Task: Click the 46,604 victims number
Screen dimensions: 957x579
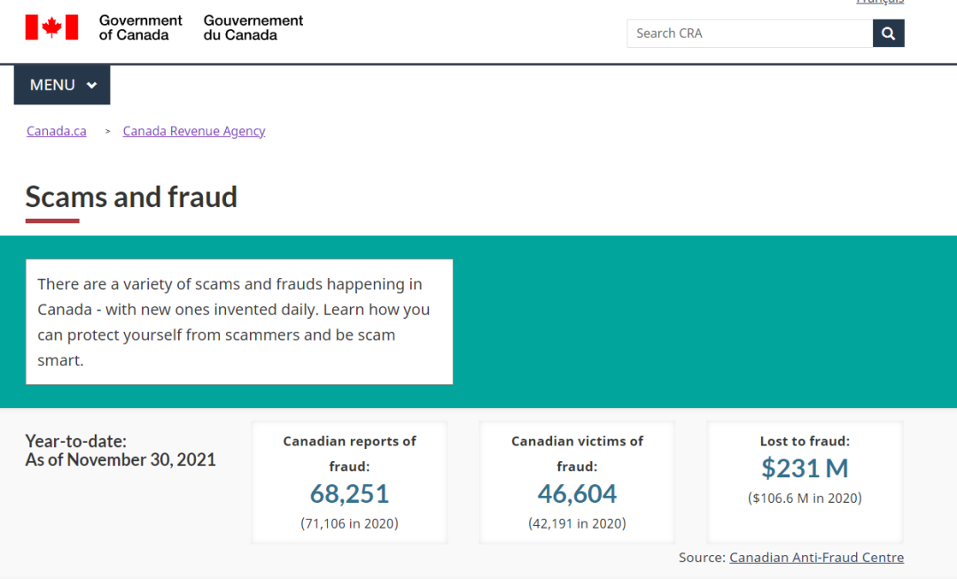Action: tap(577, 493)
